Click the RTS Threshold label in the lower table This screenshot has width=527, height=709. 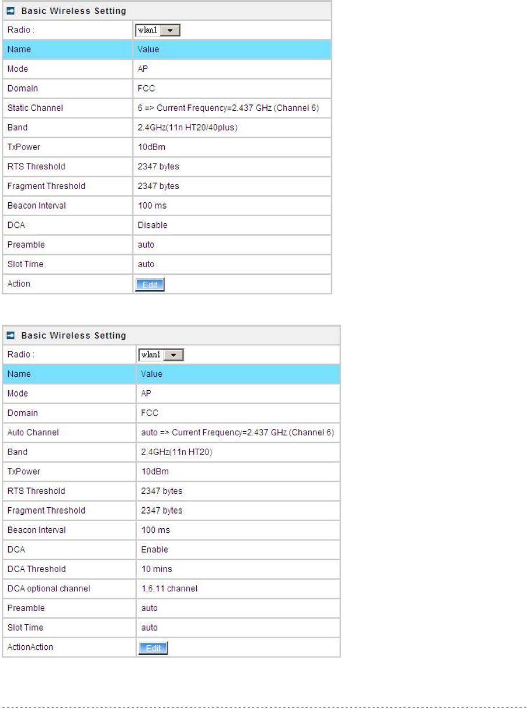[x=36, y=491]
